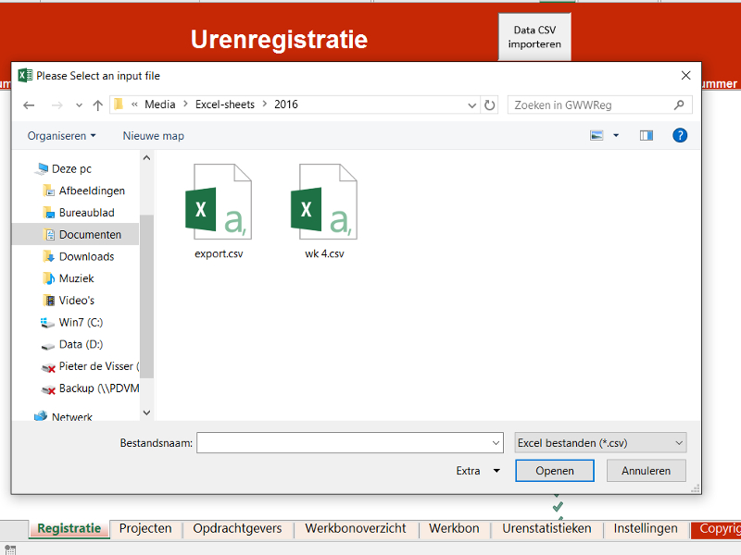Switch to the Registratie sheet tab
741x555 pixels.
pyautogui.click(x=69, y=528)
